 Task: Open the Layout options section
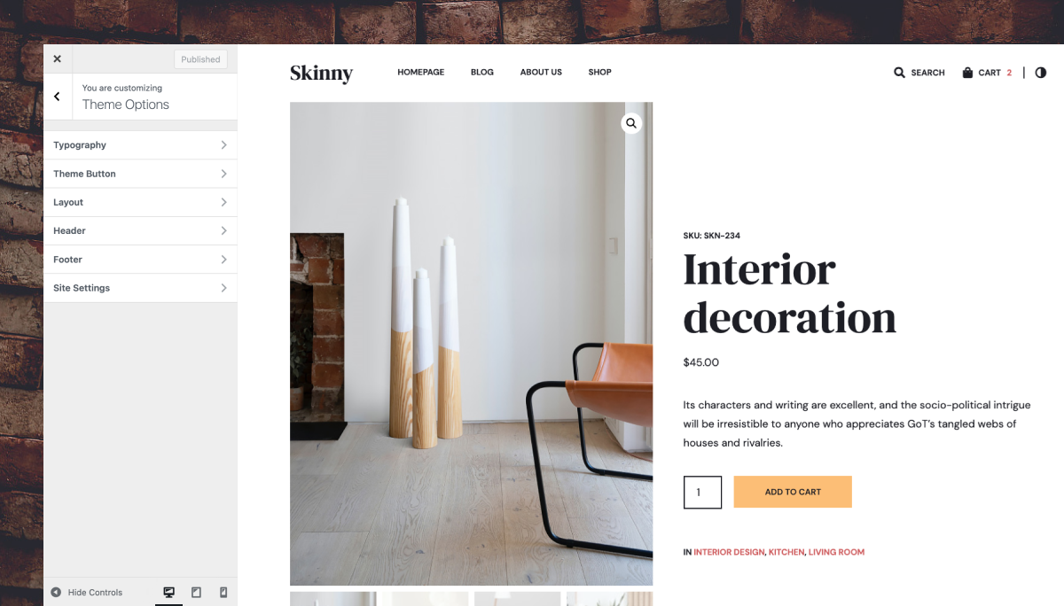[140, 202]
